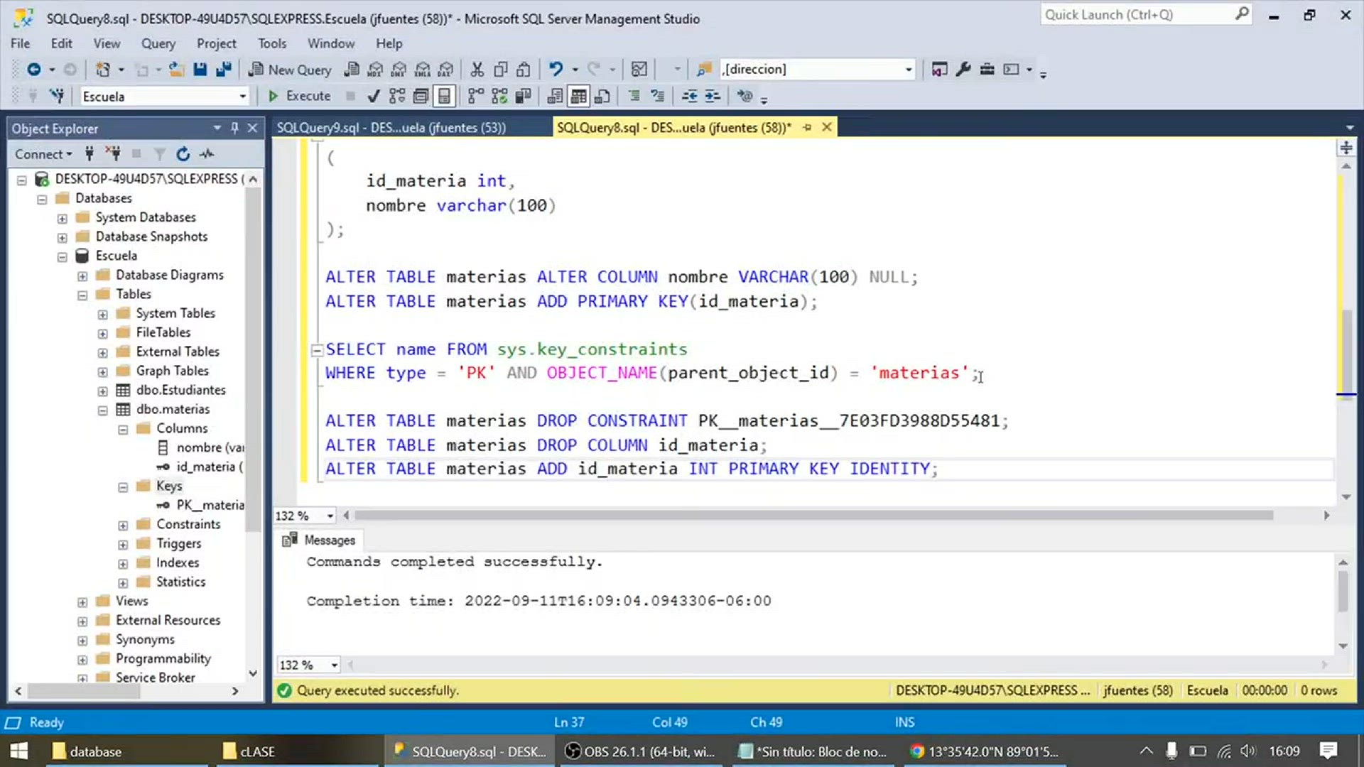
Task: Click Display Estimated Execution Plan icon
Action: (397, 96)
